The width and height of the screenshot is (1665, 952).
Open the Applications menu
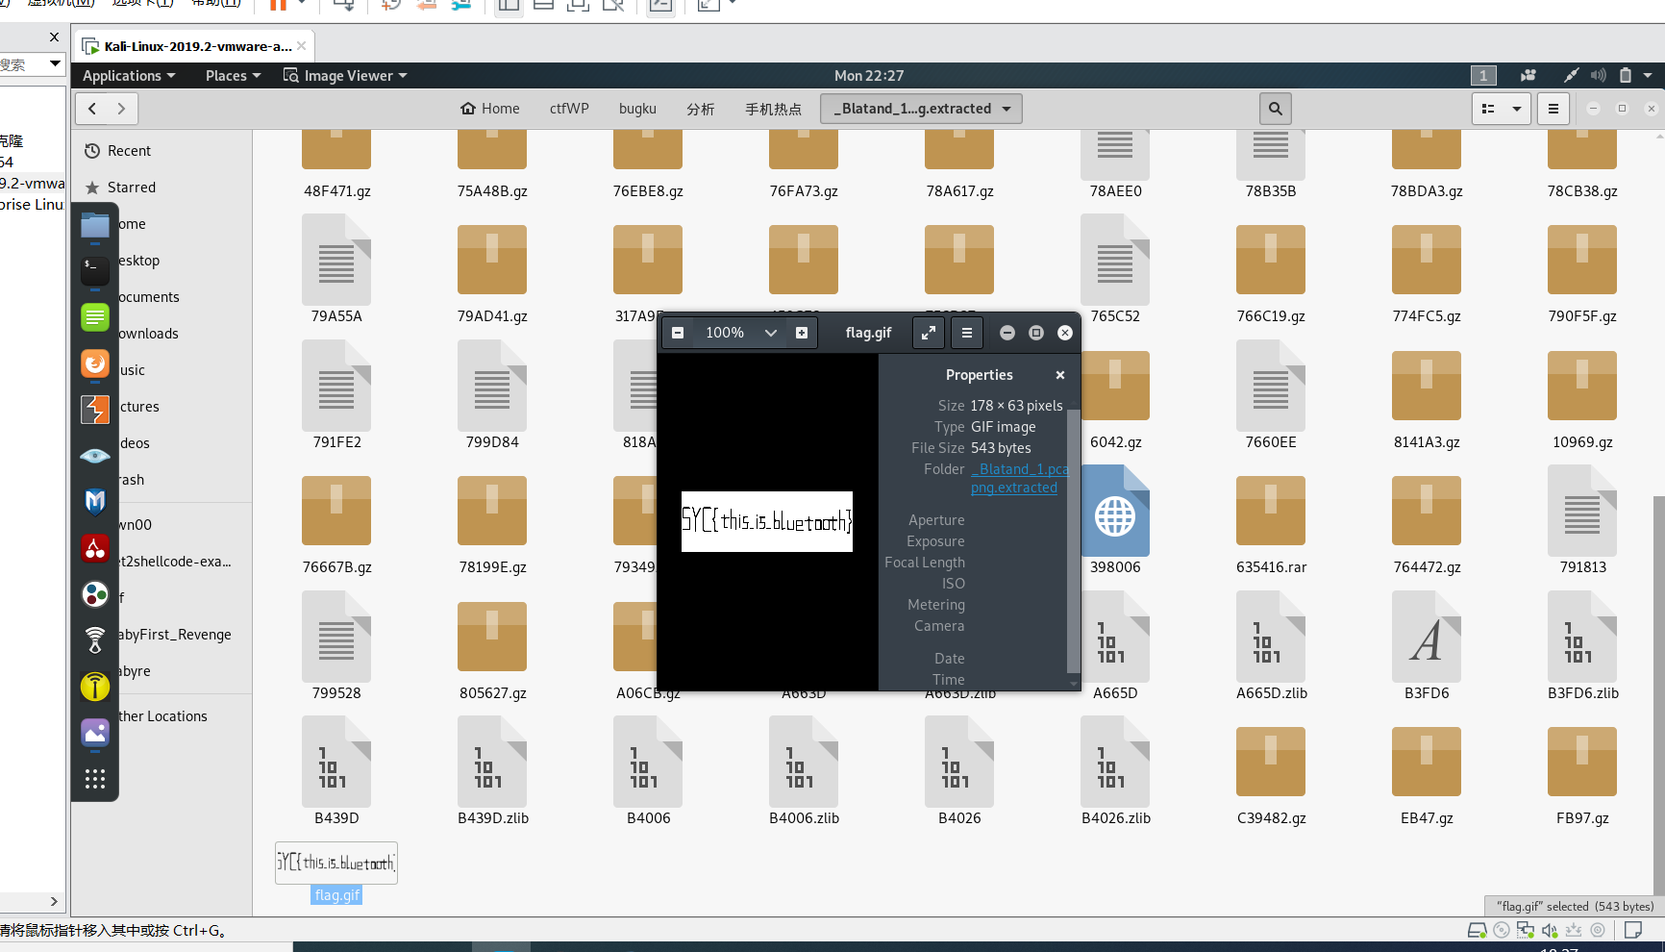[129, 75]
